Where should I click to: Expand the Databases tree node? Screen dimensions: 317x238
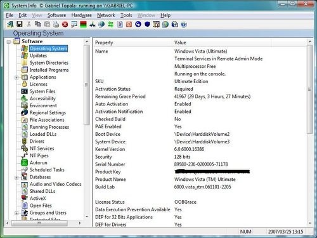pyautogui.click(x=16, y=178)
